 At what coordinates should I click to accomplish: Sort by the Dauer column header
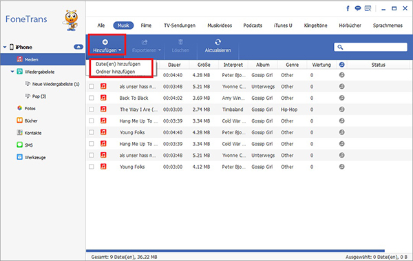click(174, 65)
